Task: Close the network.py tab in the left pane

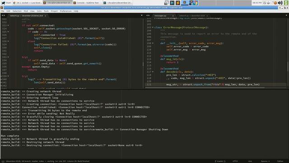Action: tap(45, 16)
